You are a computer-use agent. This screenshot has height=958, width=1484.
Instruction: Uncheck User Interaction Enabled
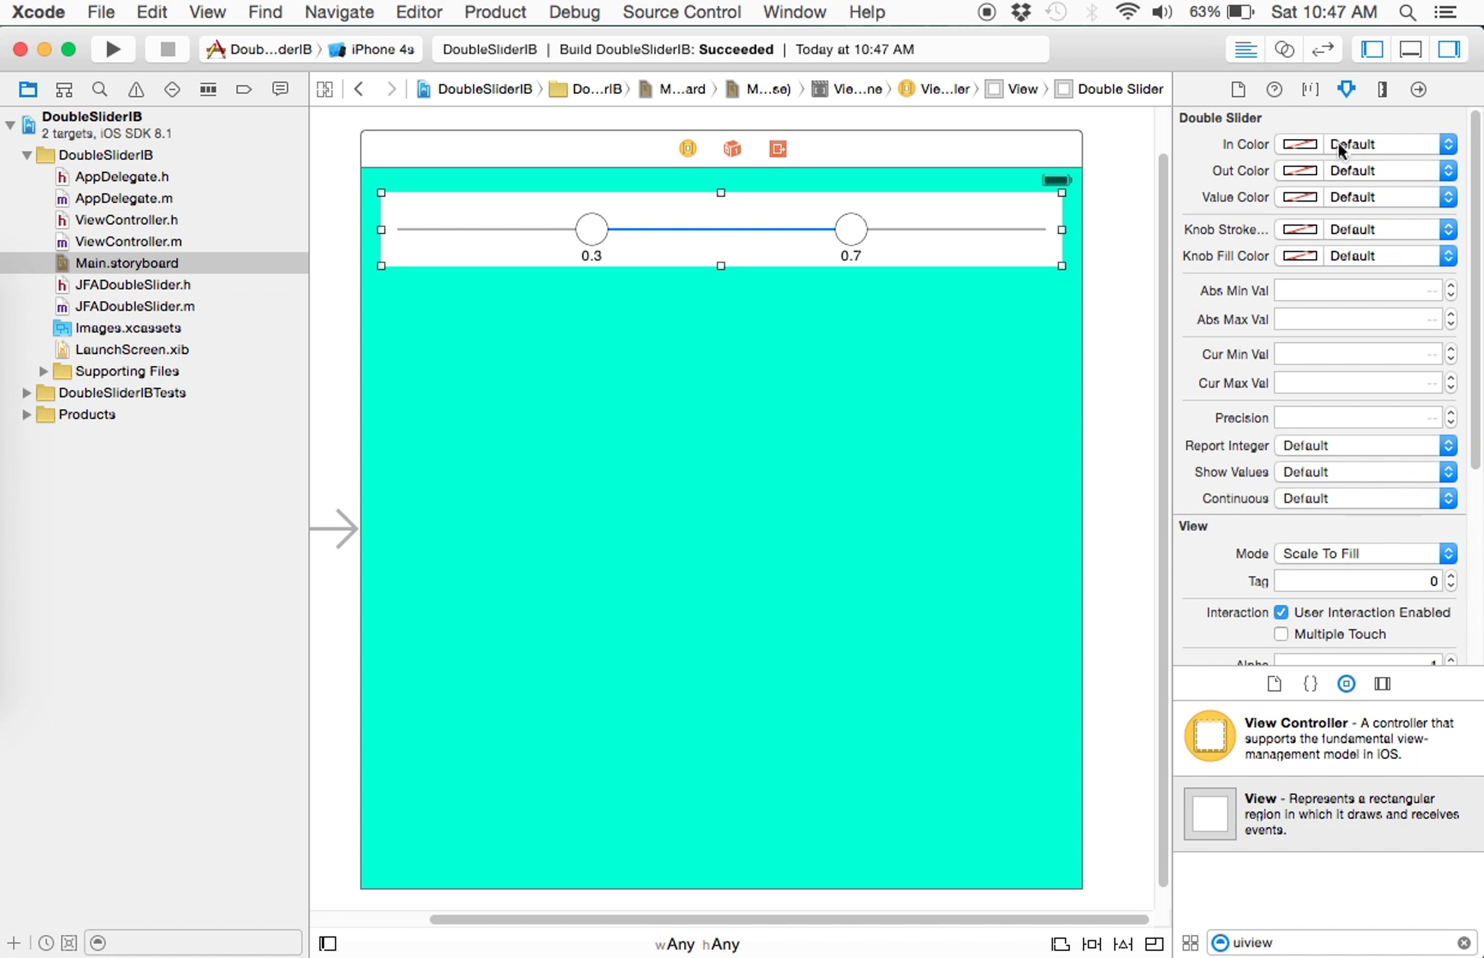tap(1281, 613)
